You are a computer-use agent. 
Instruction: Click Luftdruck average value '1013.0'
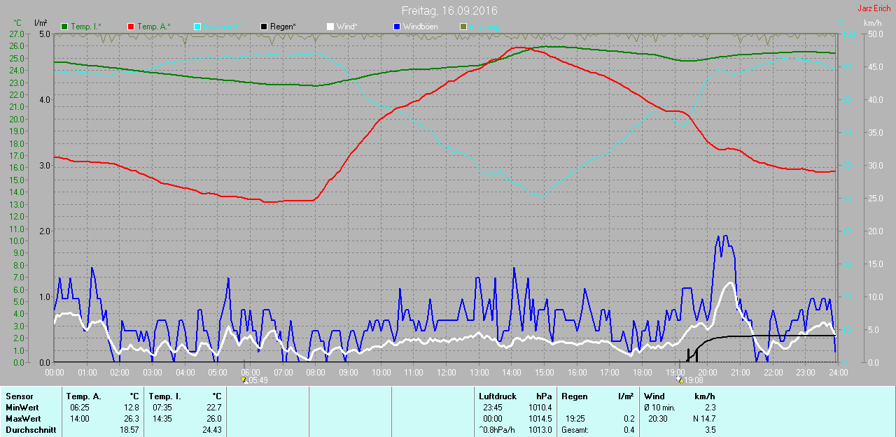point(540,430)
